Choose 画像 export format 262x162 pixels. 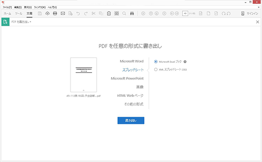coord(140,87)
